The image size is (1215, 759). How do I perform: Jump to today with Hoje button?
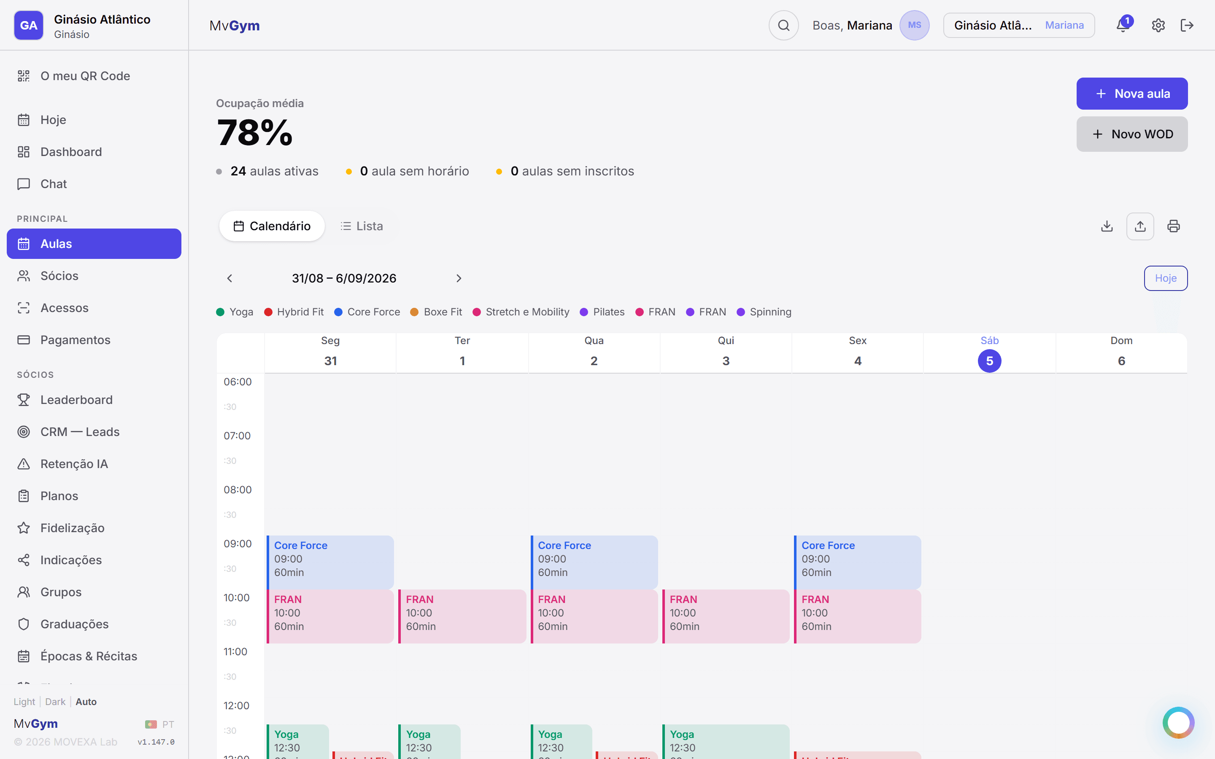pyautogui.click(x=1165, y=278)
